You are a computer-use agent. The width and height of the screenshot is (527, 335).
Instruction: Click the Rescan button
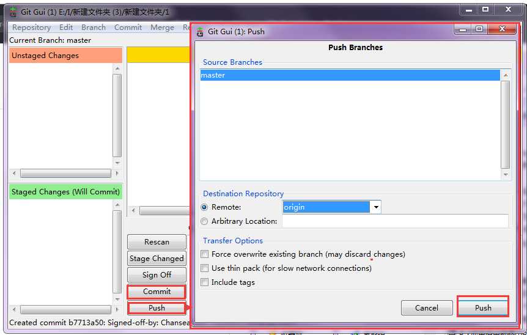pos(157,241)
